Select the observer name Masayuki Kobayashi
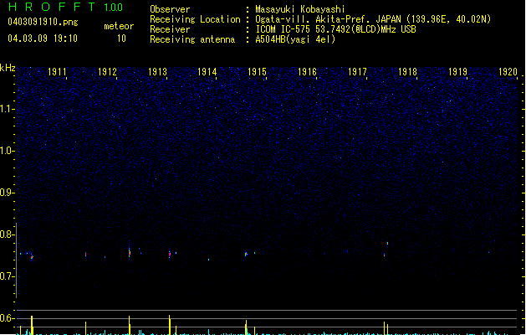Screen dimensions: 526x335 300,9
